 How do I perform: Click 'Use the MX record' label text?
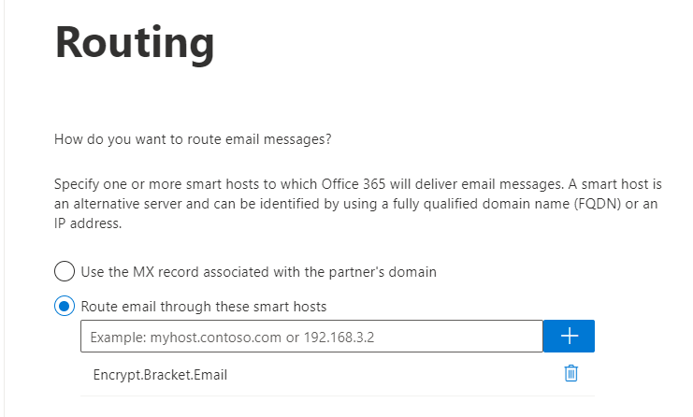point(258,272)
